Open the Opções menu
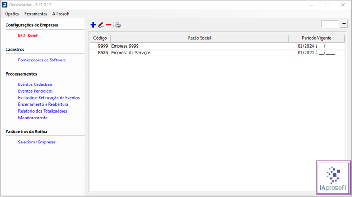This screenshot has height=197, width=352. (12, 14)
